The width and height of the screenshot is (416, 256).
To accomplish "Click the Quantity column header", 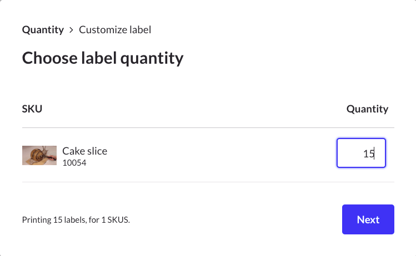I will (x=367, y=109).
